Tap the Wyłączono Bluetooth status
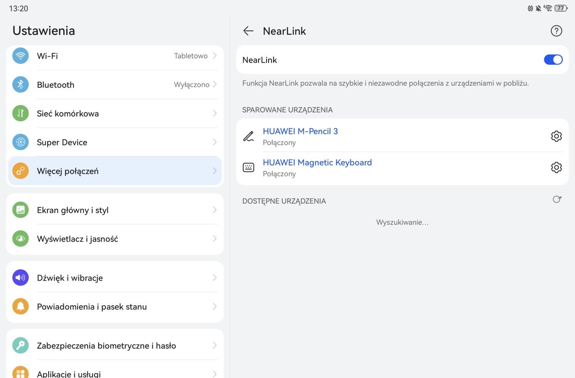Screen dimensions: 575x378 coord(192,84)
